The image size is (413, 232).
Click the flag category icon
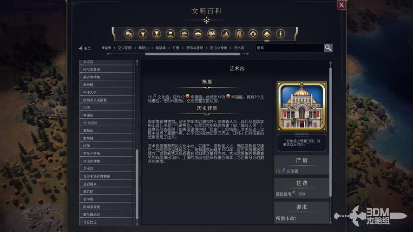(170, 33)
